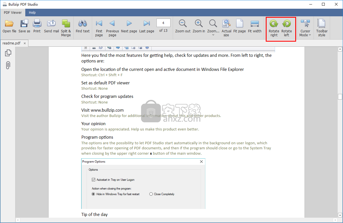Switch to the PDF Viewer tab
This screenshot has height=223, width=343.
[x=13, y=12]
